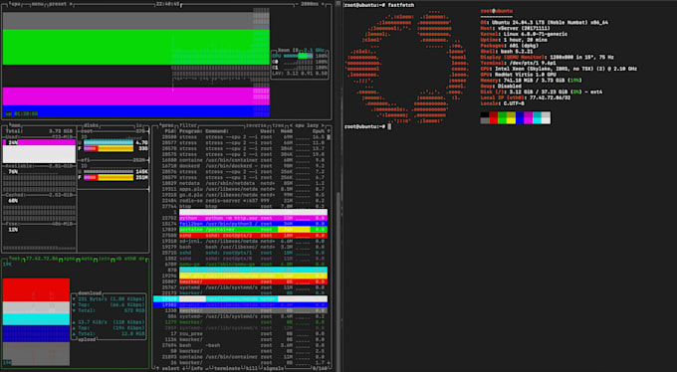Click efi disk free bar
This screenshot has height=372, width=677.
point(109,177)
